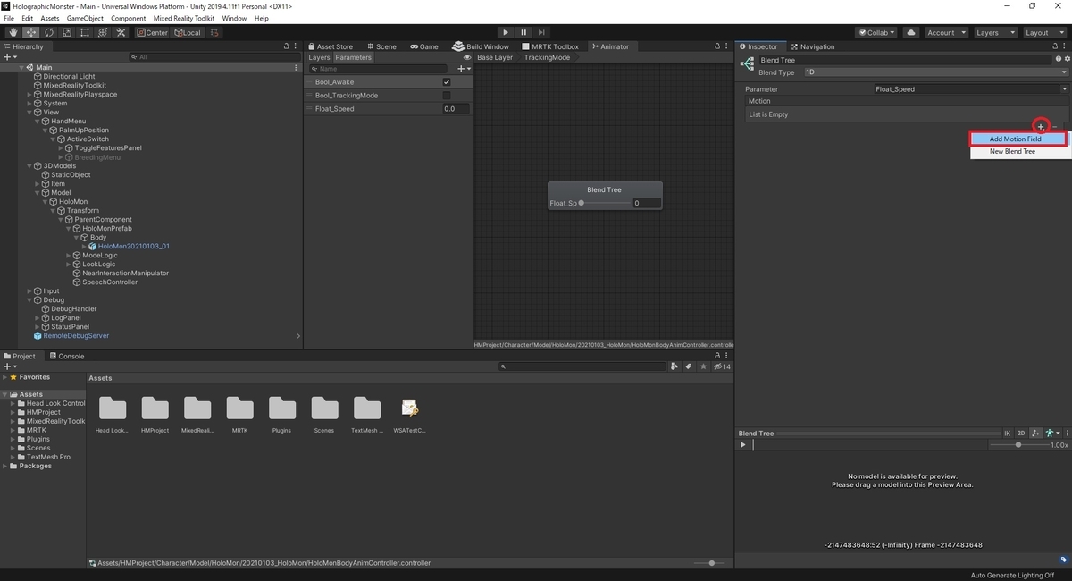Screen dimensions: 1072x581
Task: Expand MixedRealityPlayspace in Hierarchy
Action: [x=29, y=95]
